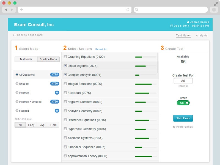Check the Graphing Equations checkbox
This screenshot has height=165, width=220.
tap(65, 57)
